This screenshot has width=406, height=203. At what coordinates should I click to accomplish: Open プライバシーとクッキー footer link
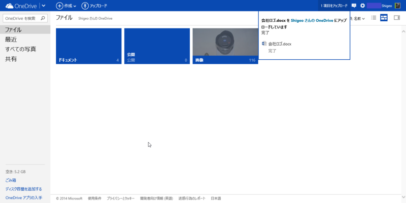click(x=121, y=198)
